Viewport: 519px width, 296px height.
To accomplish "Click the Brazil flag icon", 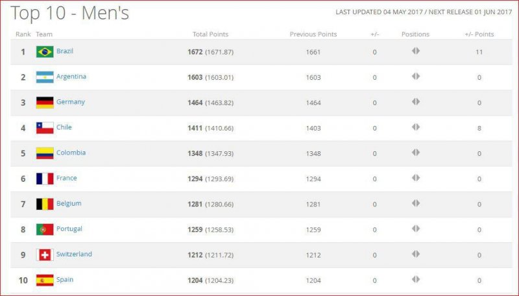I will [45, 52].
